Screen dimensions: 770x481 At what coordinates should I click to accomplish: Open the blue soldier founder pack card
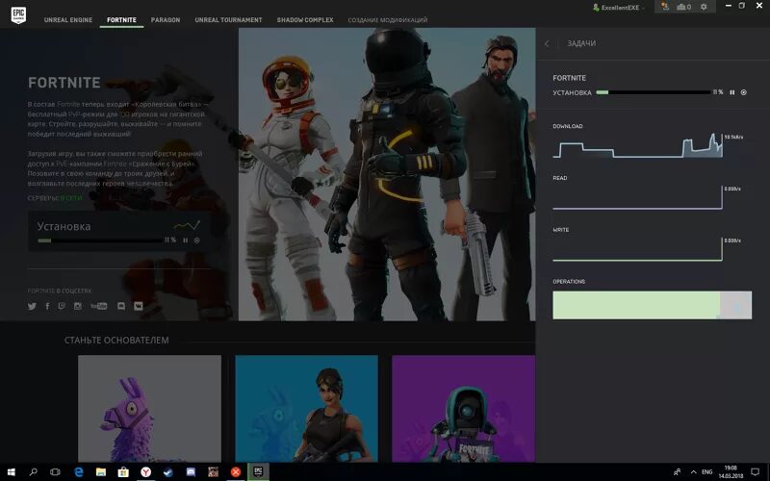306,408
